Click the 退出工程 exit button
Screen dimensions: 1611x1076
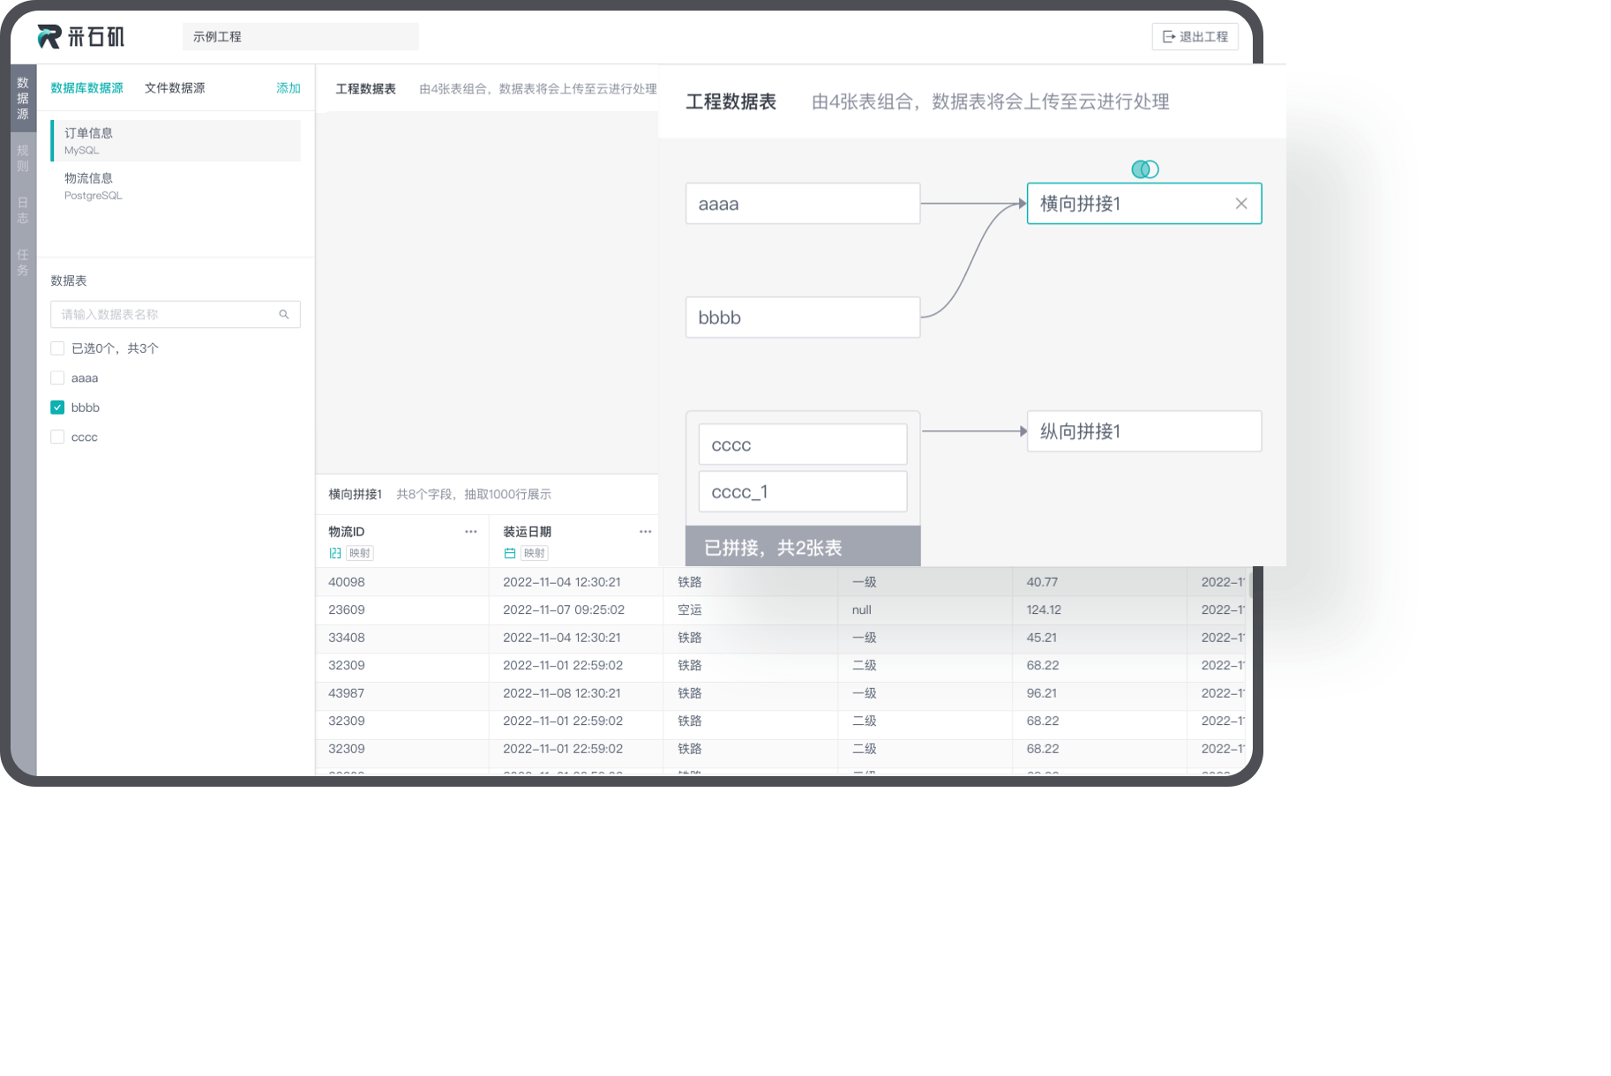[1195, 36]
